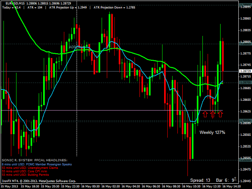
Task: Select the FOMC Member Rosengren Speaks headline
Action: click(x=37, y=164)
